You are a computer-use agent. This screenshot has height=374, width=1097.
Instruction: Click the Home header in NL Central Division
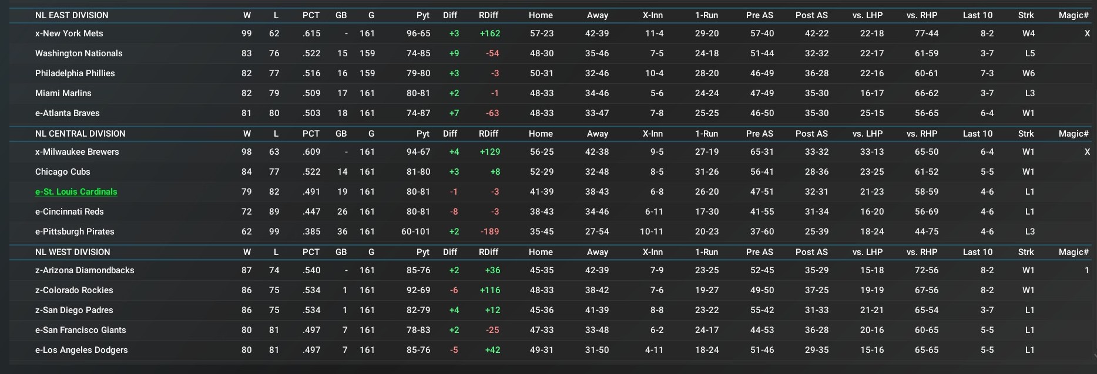pyautogui.click(x=541, y=134)
